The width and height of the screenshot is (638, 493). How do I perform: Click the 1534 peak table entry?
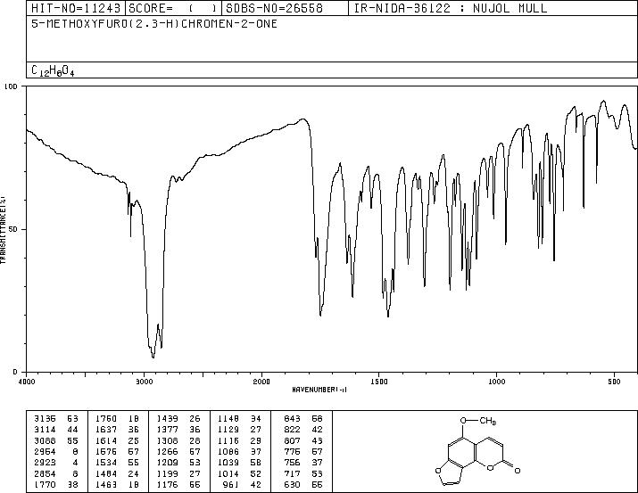click(117, 463)
